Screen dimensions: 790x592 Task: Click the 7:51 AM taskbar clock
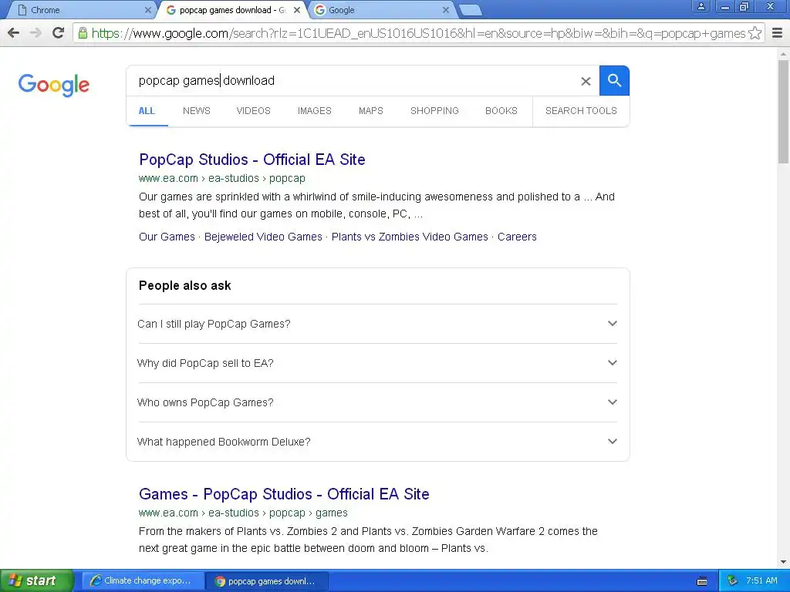(x=761, y=580)
